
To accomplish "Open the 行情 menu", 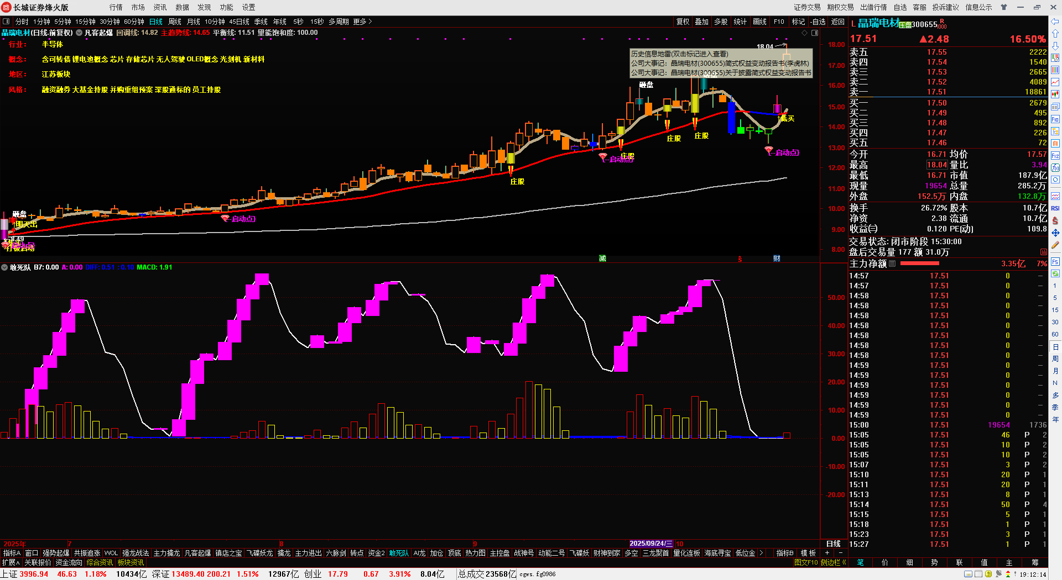I will pyautogui.click(x=116, y=7).
